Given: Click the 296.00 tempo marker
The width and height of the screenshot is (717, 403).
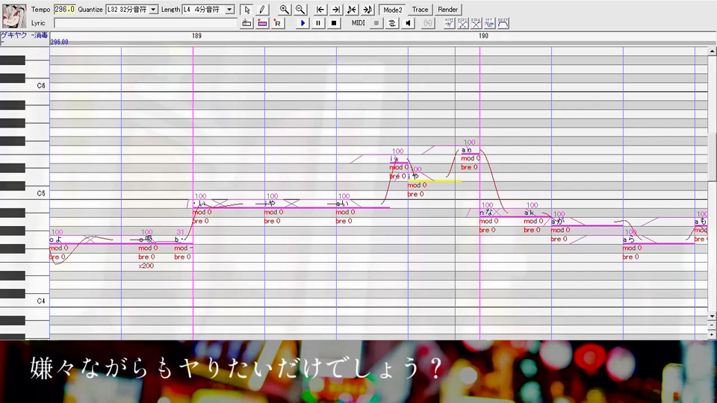Looking at the screenshot, I should coord(60,42).
